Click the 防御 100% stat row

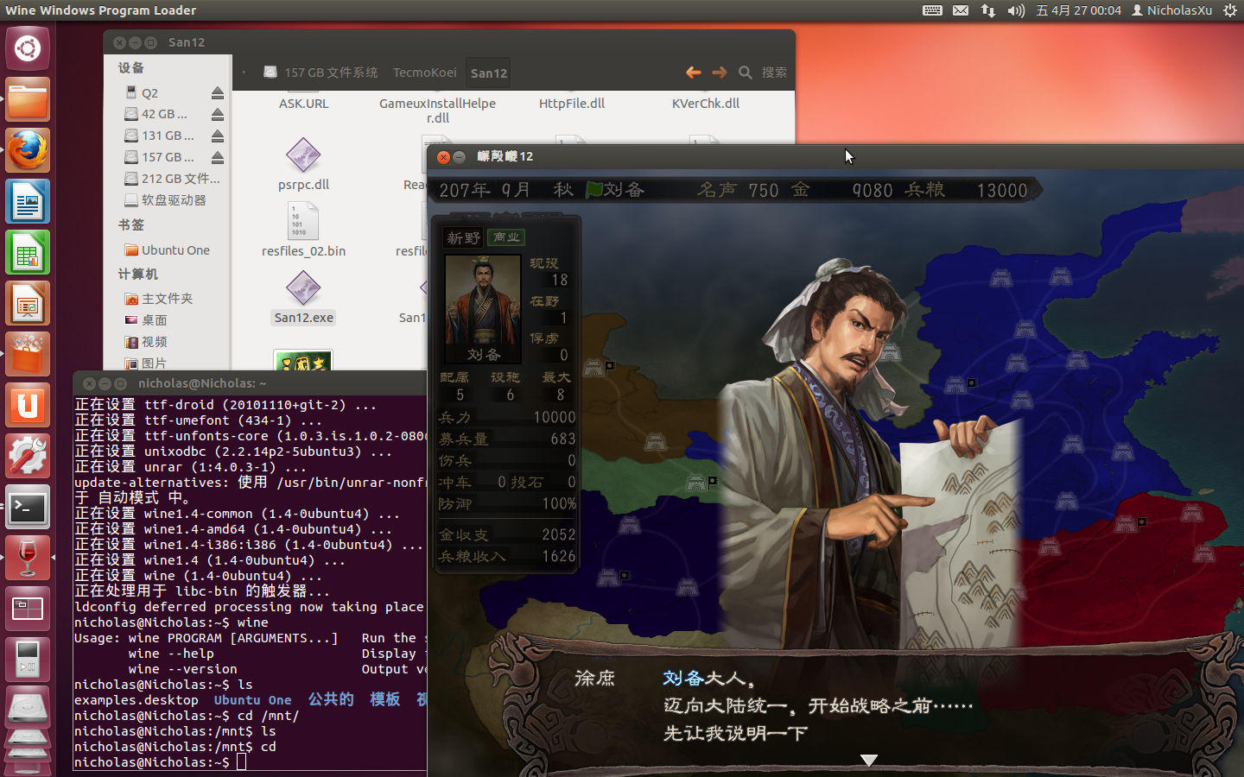[x=507, y=503]
